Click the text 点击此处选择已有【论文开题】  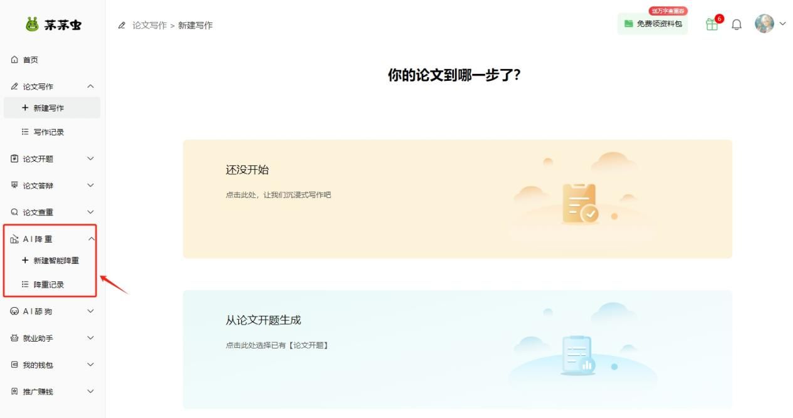point(277,345)
